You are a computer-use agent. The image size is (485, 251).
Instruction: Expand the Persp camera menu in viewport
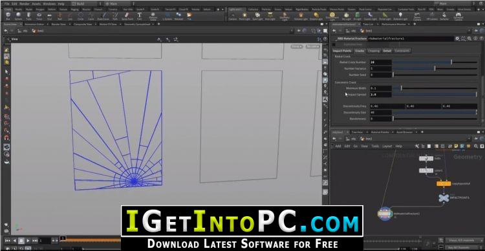tap(296, 46)
